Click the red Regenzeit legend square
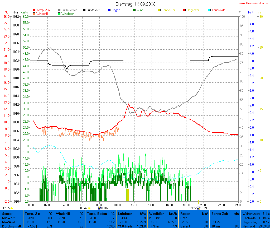The width and height of the screenshot is (270, 228). point(184,10)
